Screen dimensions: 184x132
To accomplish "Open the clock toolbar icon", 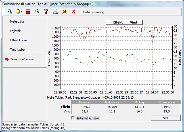I will click(x=37, y=11).
